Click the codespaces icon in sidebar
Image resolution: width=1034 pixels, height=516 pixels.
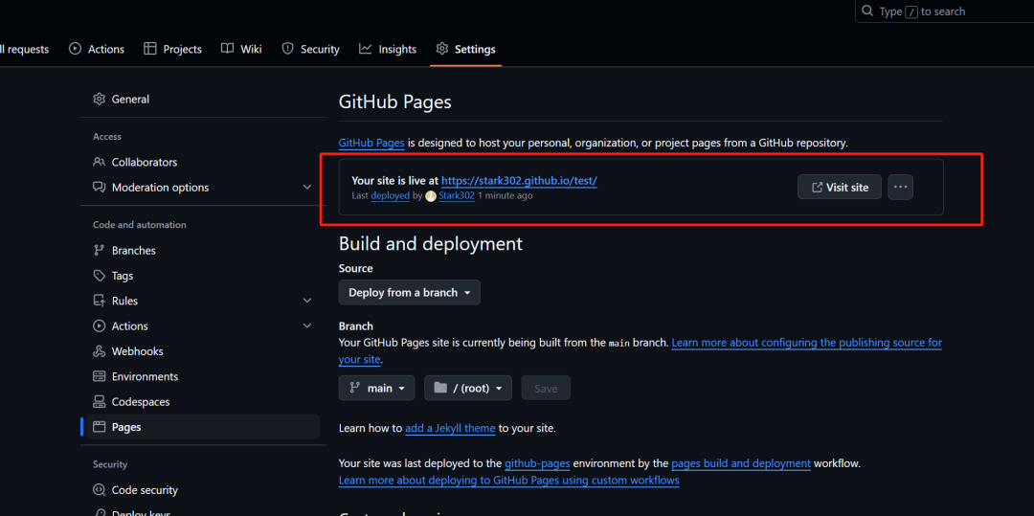(x=99, y=401)
